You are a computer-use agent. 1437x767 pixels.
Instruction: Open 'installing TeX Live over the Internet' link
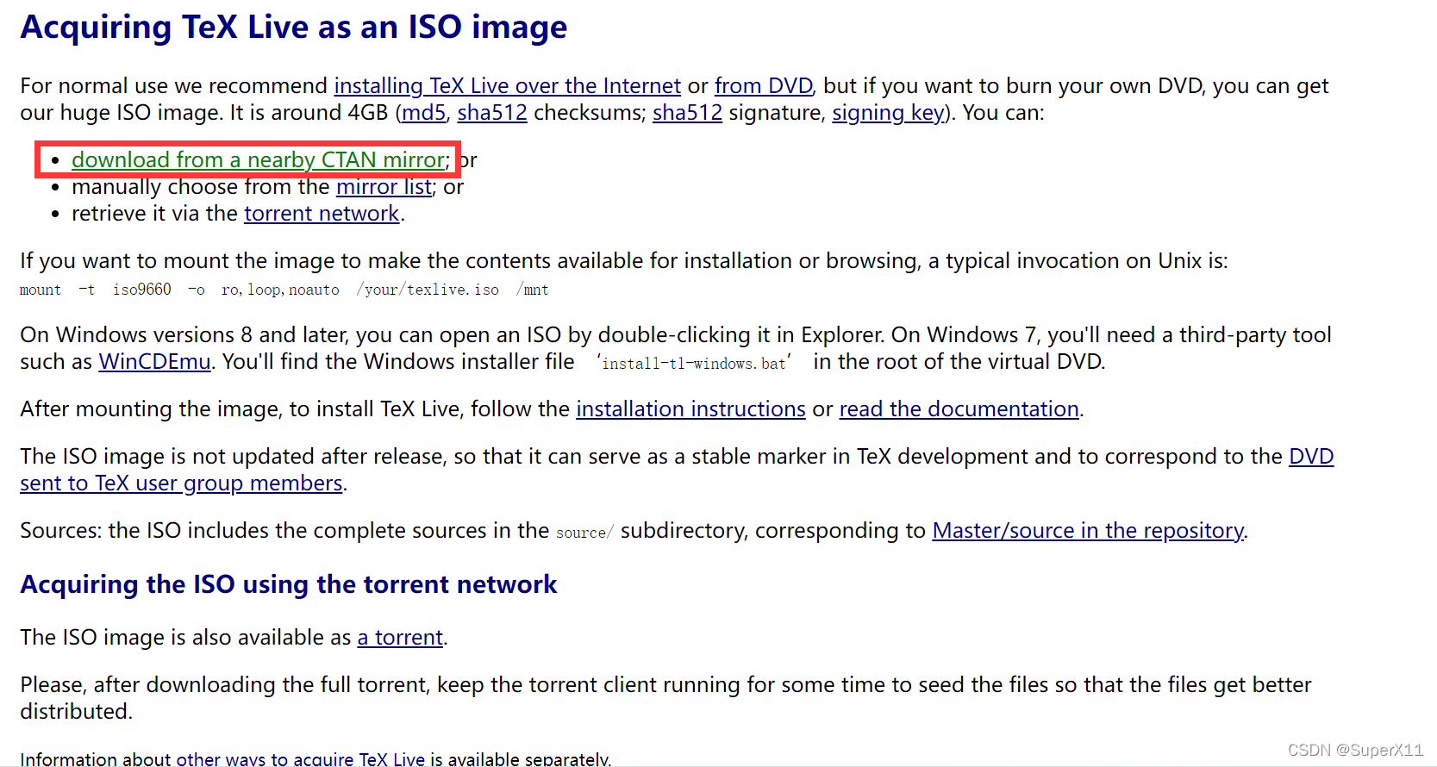pos(507,86)
